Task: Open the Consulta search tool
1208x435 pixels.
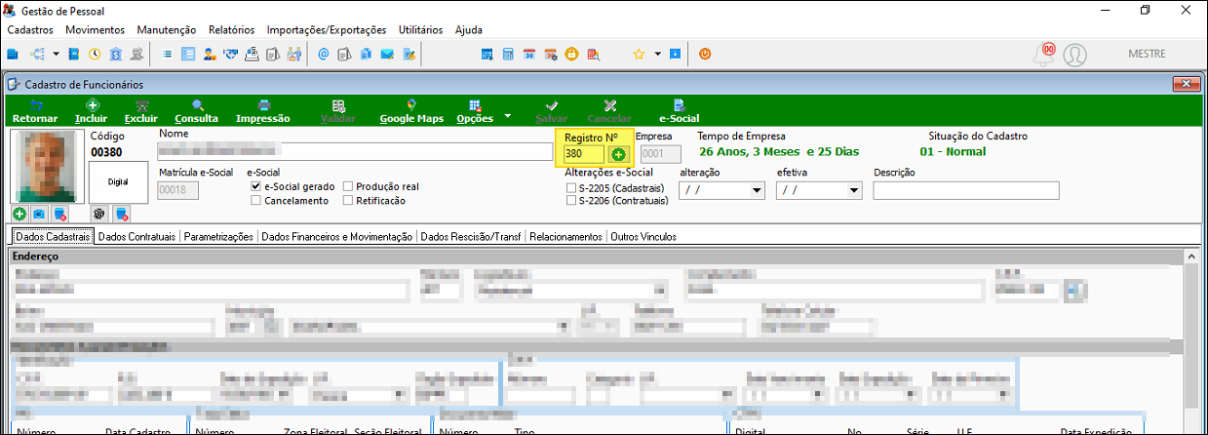Action: coord(197,111)
